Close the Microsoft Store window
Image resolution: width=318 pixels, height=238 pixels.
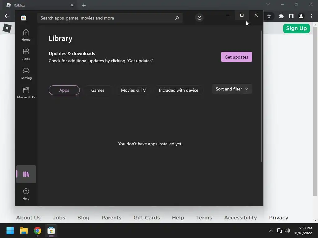[x=256, y=15]
